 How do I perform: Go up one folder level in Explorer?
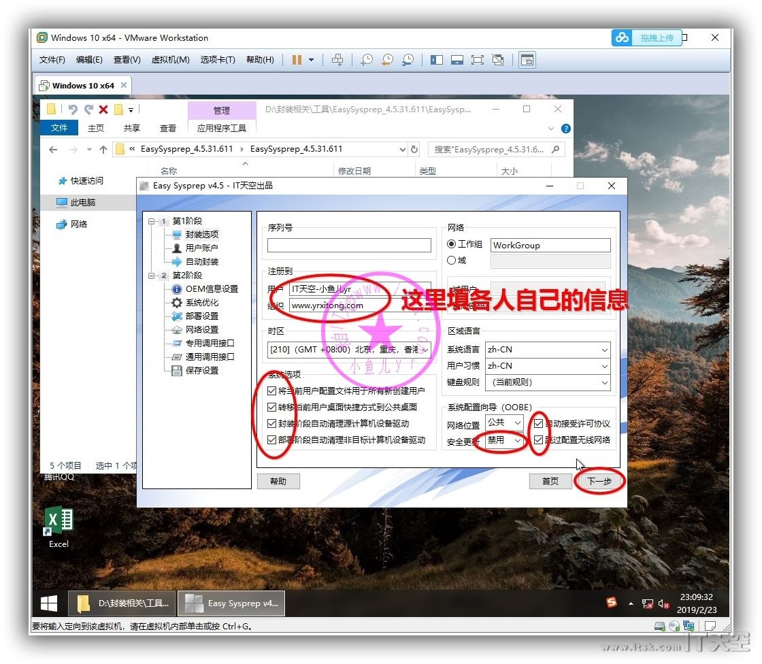click(103, 149)
